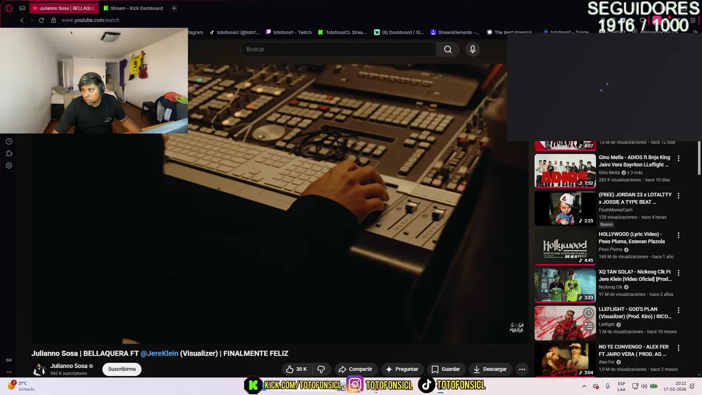Open a new browser tab with plus
The image size is (702, 395).
174,8
